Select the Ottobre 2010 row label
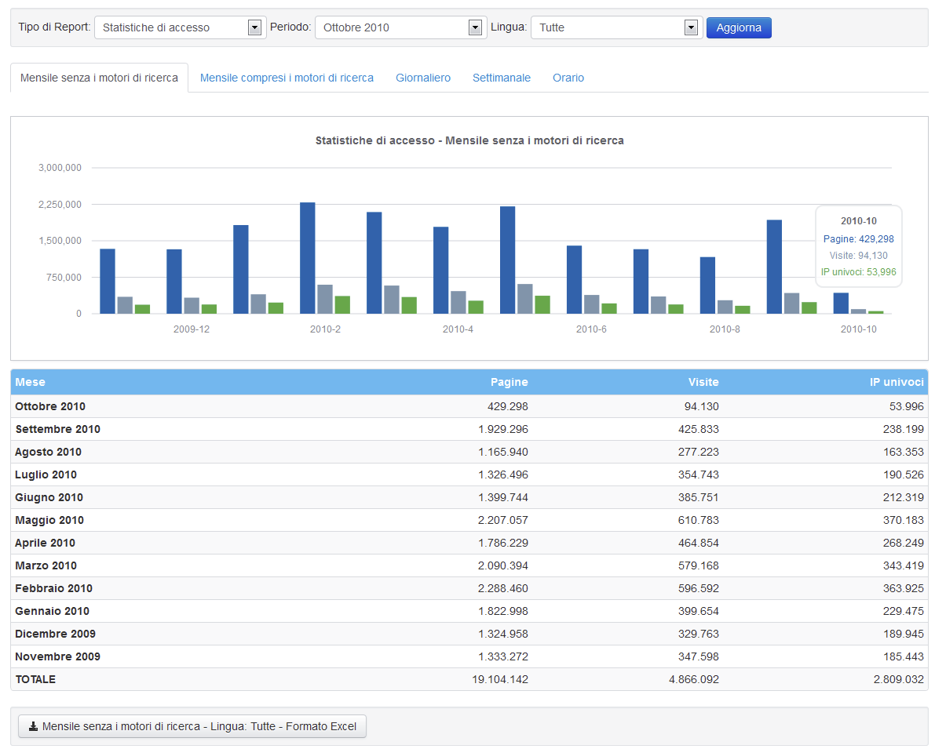Viewport: 935px width, 749px height. click(x=50, y=406)
